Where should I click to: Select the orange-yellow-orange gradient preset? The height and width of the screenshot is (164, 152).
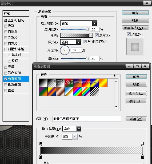103,83
